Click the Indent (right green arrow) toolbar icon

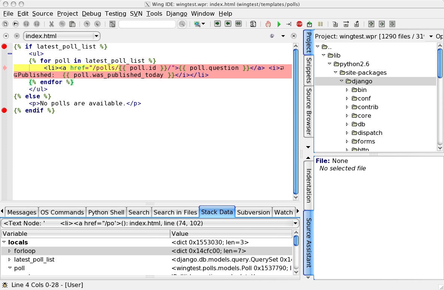pos(217,24)
